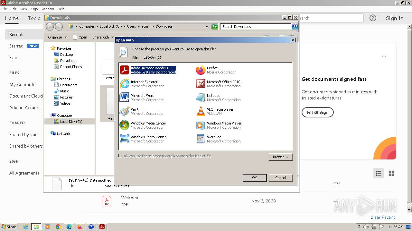The width and height of the screenshot is (412, 231).
Task: Open Firefox from the taskbar
Action: tap(80, 227)
